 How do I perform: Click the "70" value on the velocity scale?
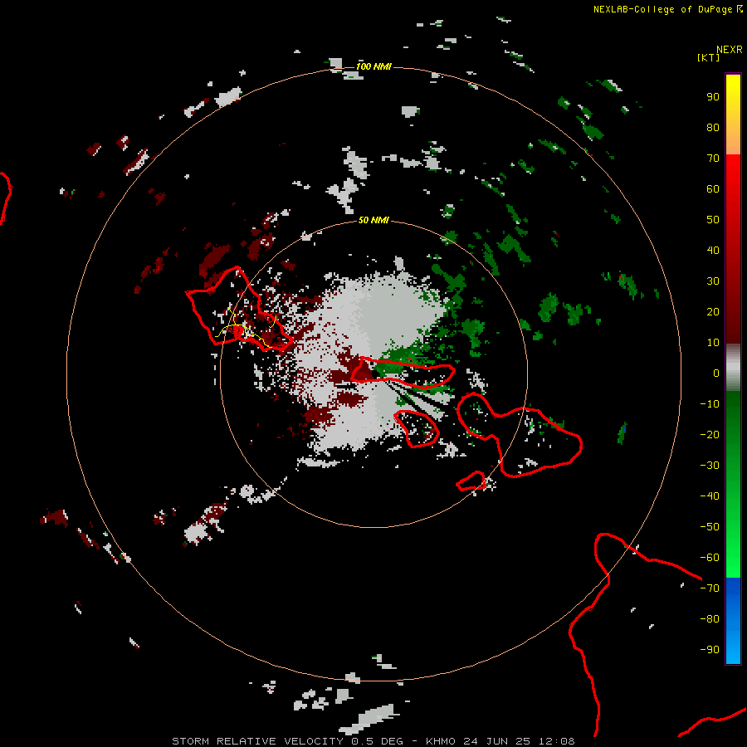[713, 159]
